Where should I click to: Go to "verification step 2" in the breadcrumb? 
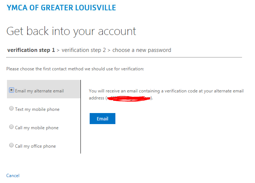click(x=83, y=50)
